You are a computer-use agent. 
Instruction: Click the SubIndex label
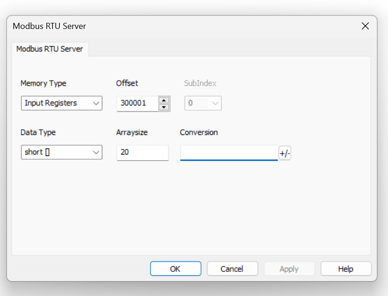[x=200, y=83]
